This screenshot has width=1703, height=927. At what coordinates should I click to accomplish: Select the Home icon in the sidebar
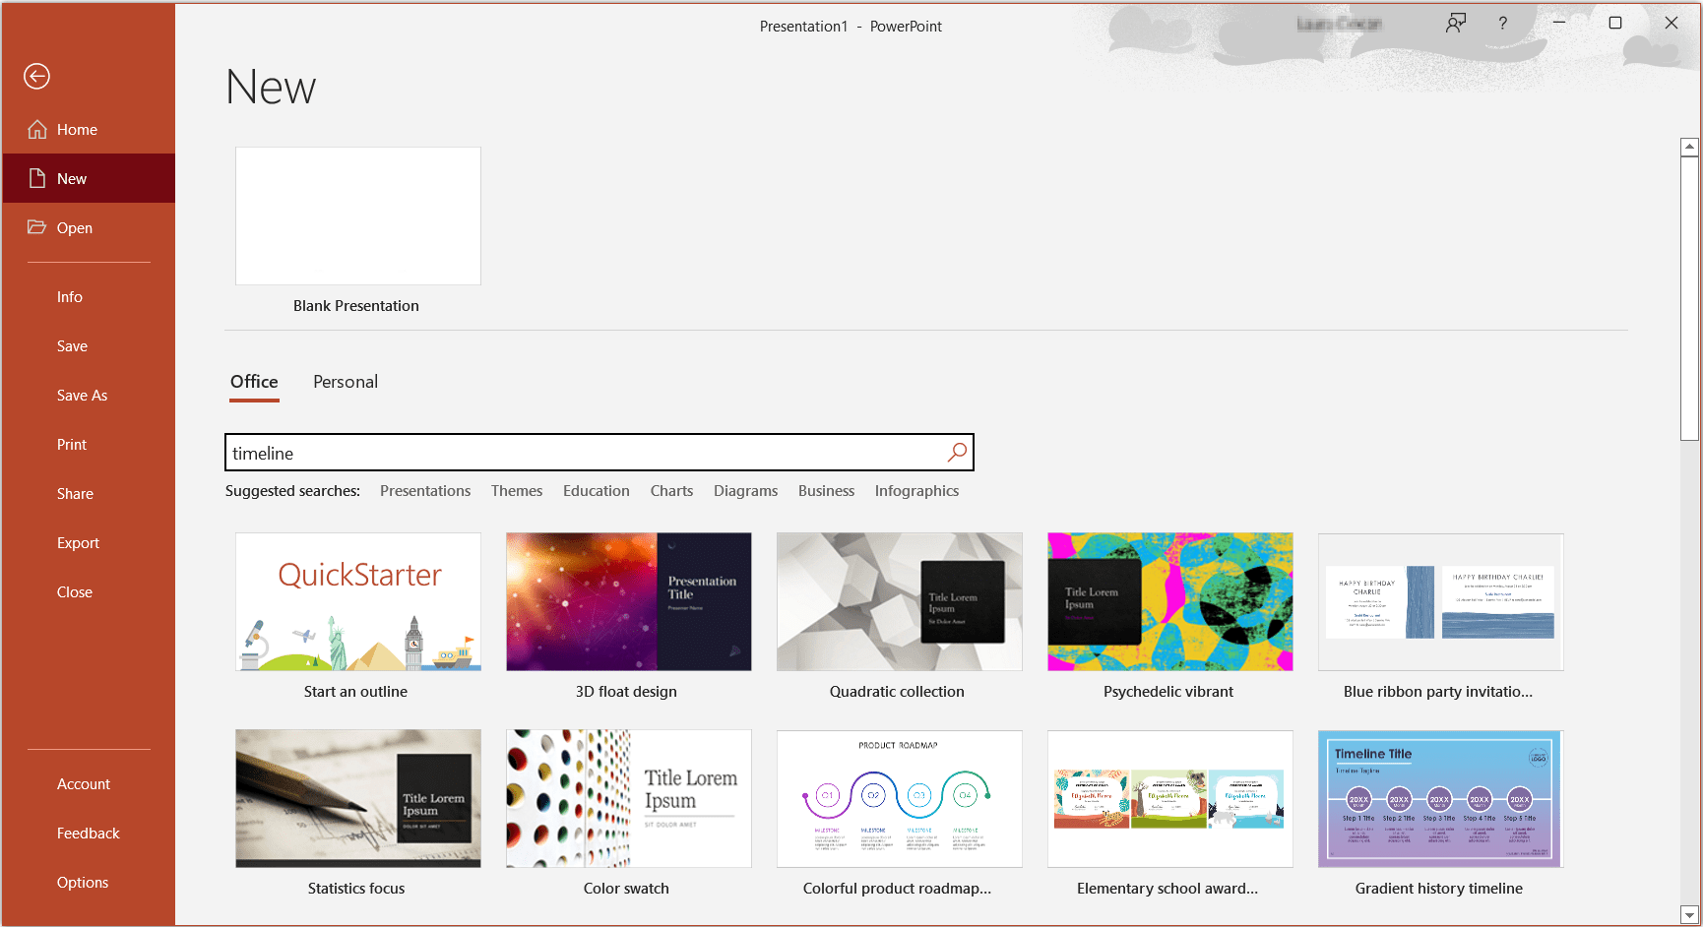point(36,129)
